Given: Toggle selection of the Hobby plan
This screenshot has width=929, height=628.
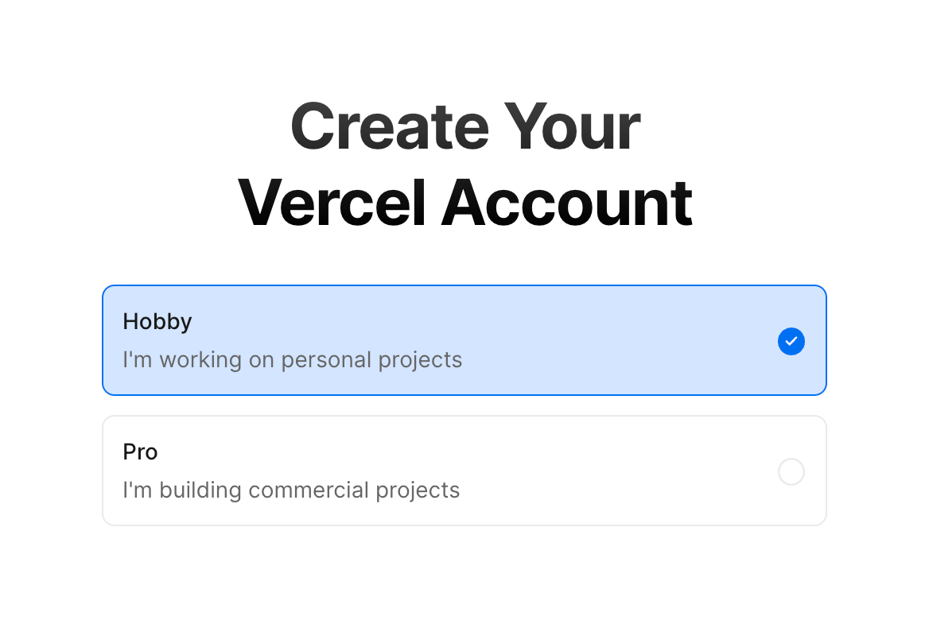Looking at the screenshot, I should click(464, 339).
